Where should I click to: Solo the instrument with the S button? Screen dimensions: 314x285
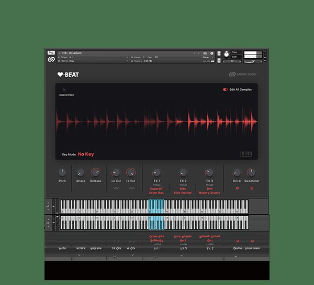[x=219, y=53]
